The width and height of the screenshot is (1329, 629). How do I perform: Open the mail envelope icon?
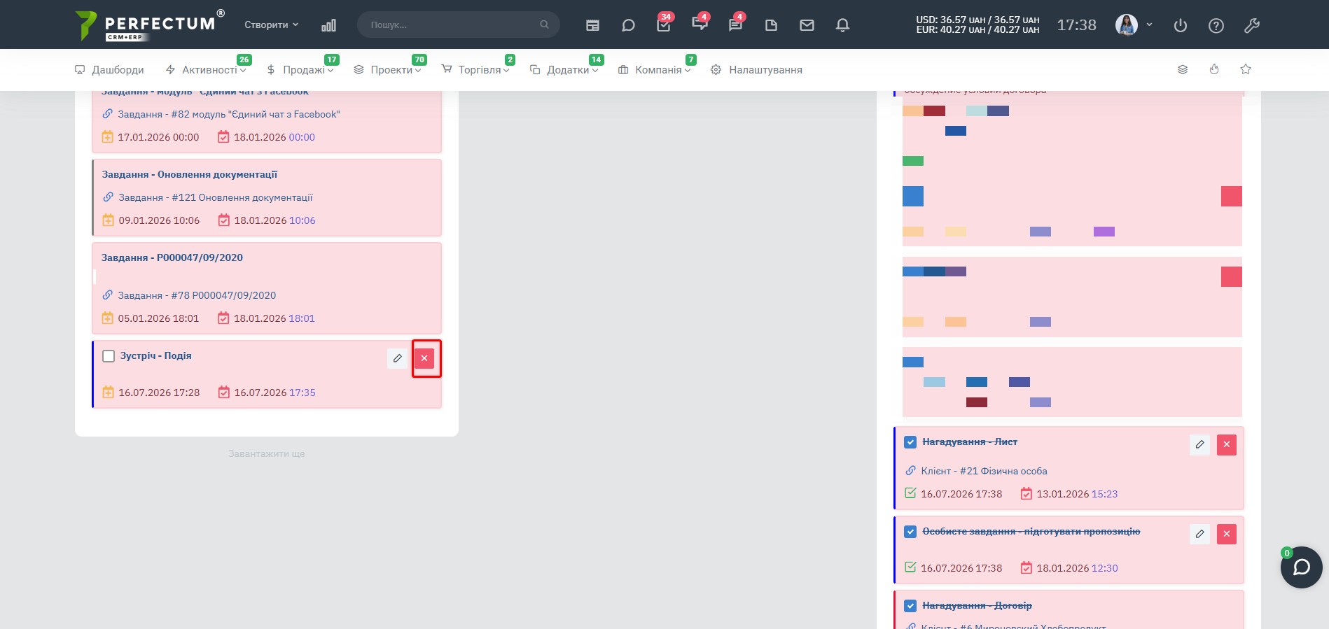tap(807, 25)
